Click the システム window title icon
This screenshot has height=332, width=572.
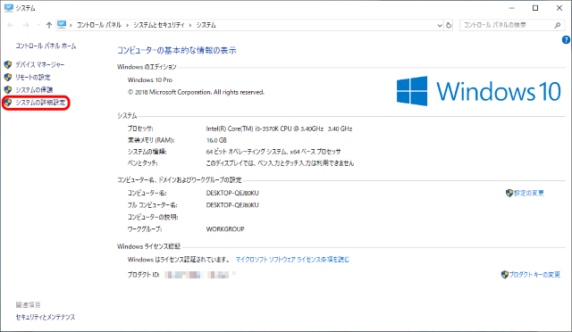[x=8, y=8]
